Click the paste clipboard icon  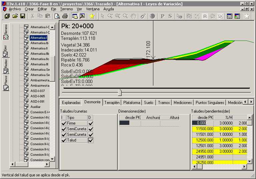point(48,16)
